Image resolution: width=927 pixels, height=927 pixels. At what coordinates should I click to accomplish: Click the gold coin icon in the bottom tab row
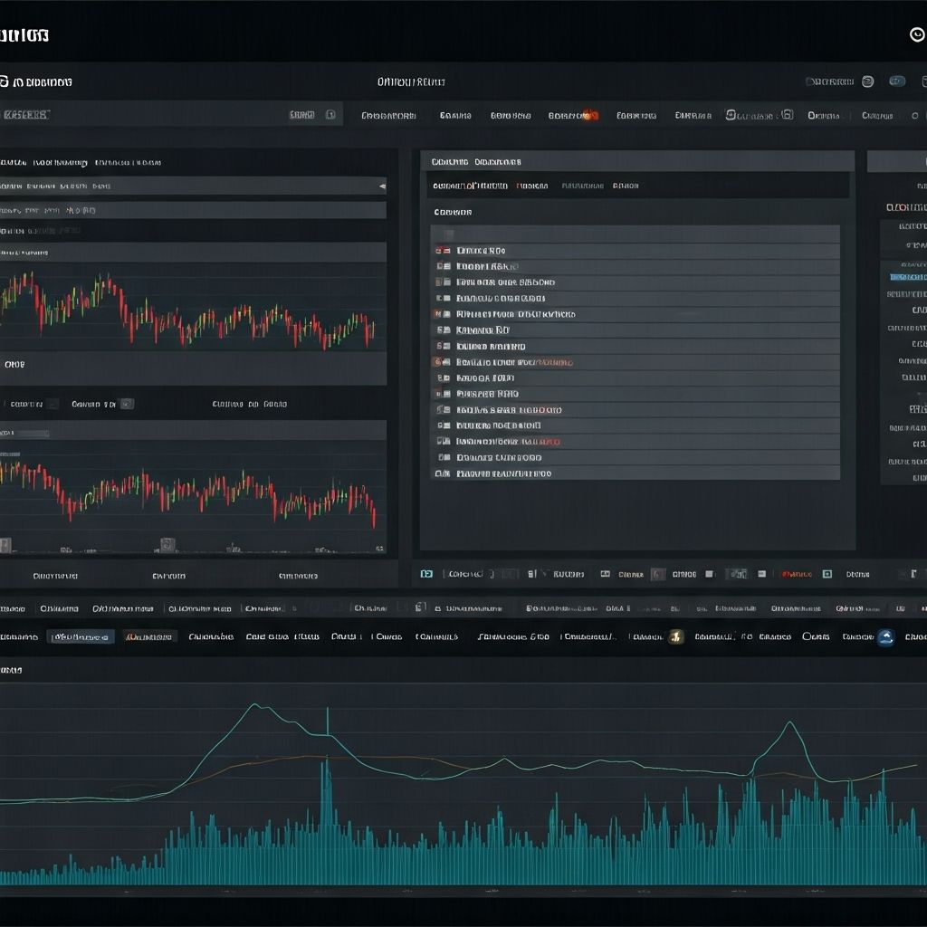[675, 636]
